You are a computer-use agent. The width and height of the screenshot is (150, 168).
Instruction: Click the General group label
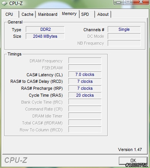click(15, 22)
